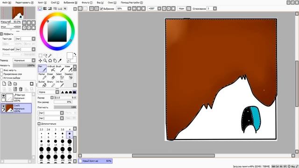The width and height of the screenshot is (299, 168).
Task: Select the Вектор1 layer
Action: pyautogui.click(x=16, y=98)
